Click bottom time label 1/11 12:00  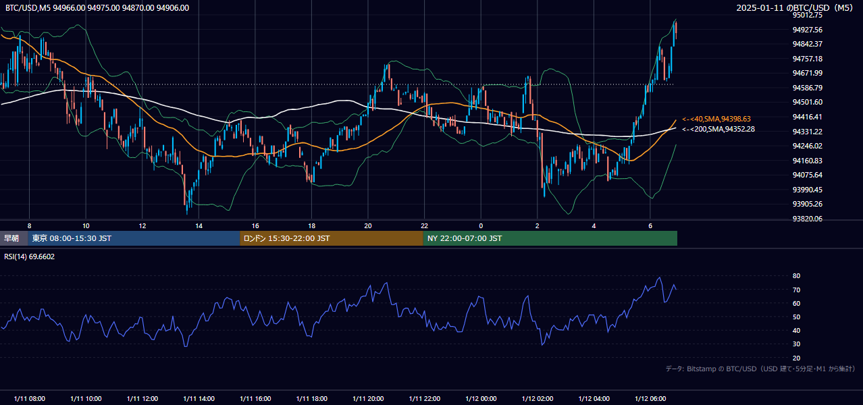point(142,398)
